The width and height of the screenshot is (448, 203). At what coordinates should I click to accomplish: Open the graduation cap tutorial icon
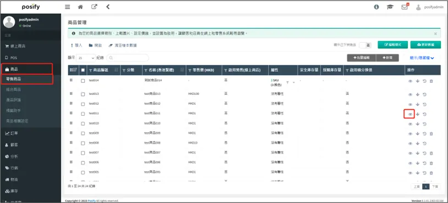[x=390, y=7]
